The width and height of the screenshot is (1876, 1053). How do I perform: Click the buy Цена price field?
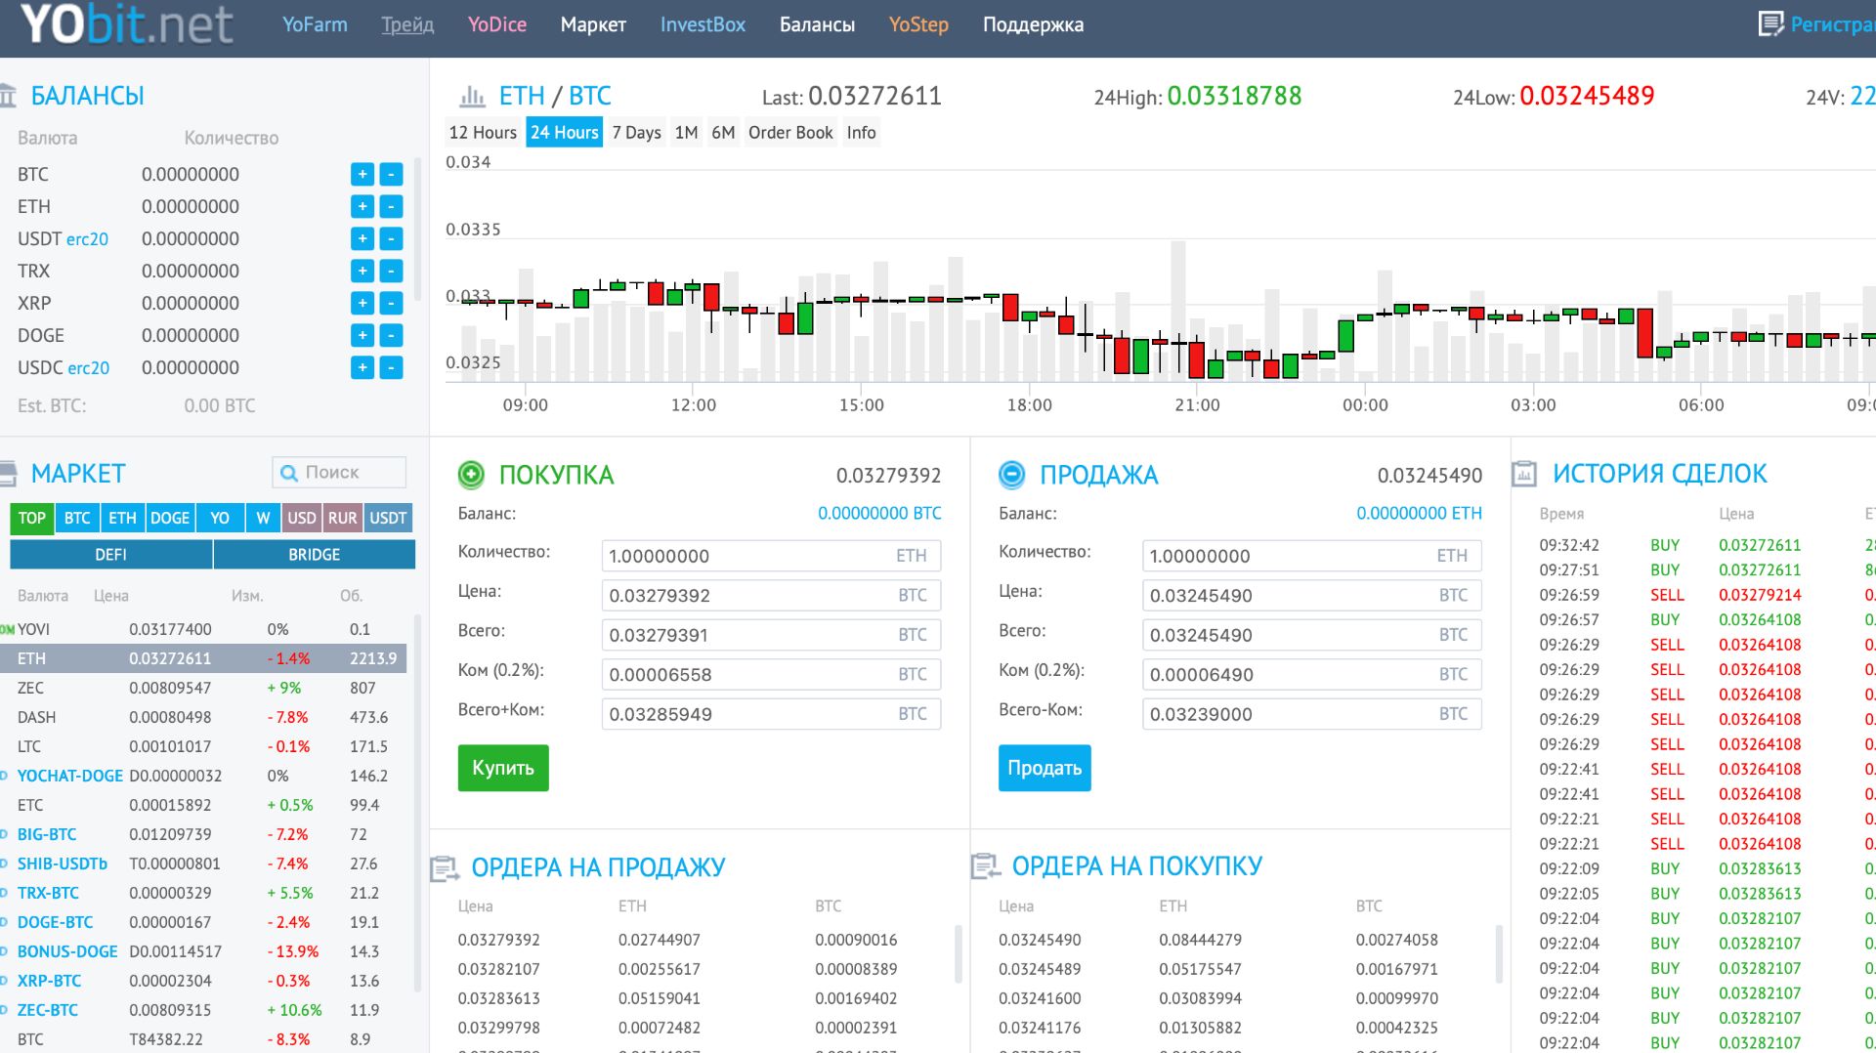click(771, 595)
